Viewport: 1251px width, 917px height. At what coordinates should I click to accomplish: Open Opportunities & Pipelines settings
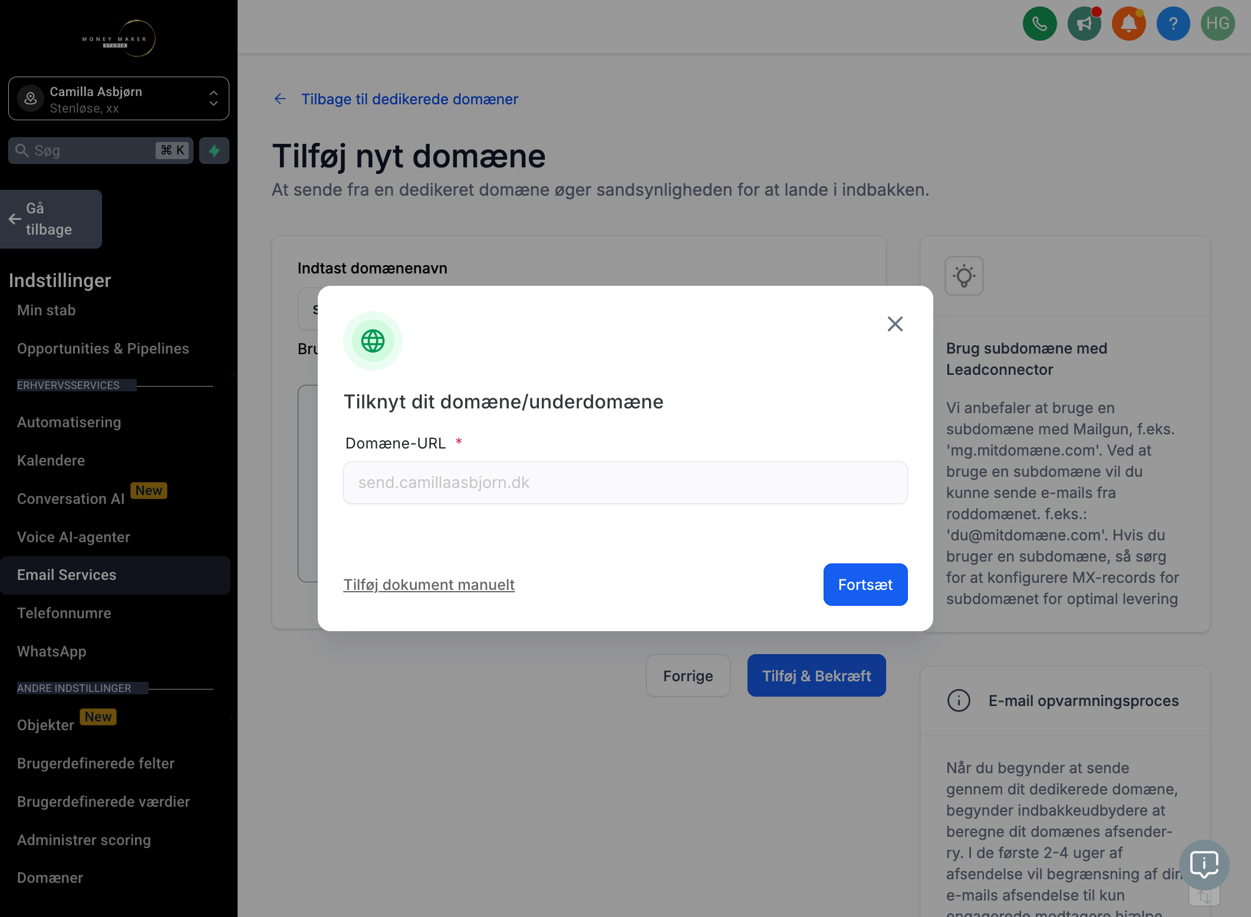pos(103,348)
